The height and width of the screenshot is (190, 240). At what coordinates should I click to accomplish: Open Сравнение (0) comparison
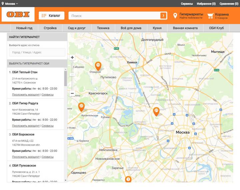(x=229, y=4)
